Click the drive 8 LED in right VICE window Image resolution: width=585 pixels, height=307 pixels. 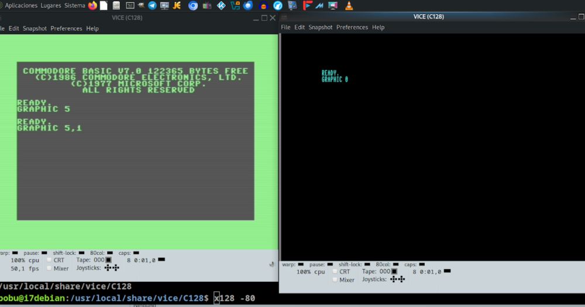[x=448, y=271]
